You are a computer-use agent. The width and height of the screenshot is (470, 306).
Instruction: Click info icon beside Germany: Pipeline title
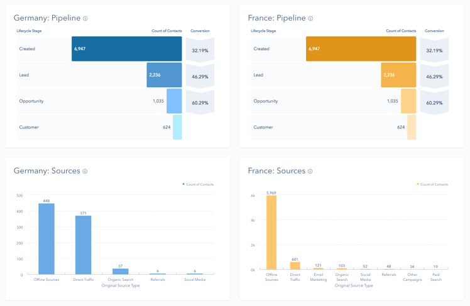click(85, 19)
